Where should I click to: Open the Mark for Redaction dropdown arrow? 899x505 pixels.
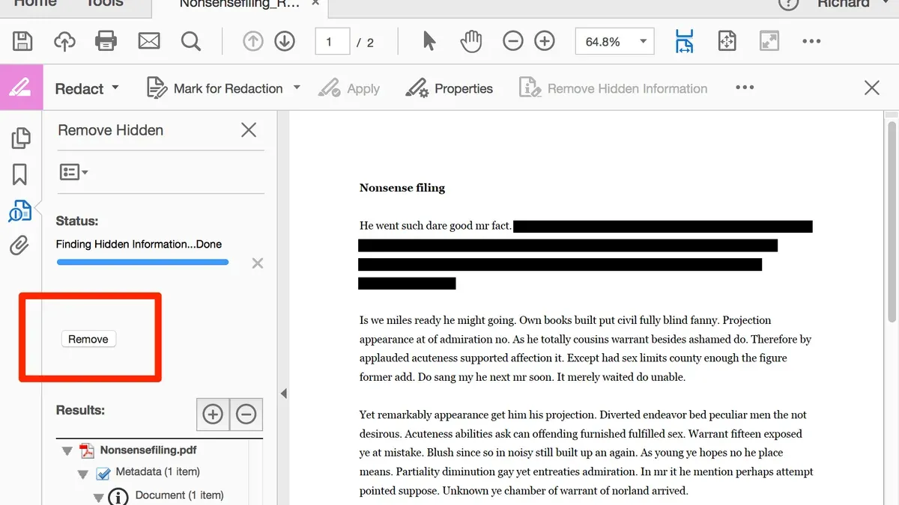[x=297, y=88]
